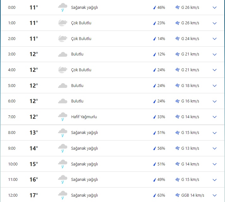The height and width of the screenshot is (202, 225).
Task: Click the G 21 km/s wind at 4:00
Action: 190,70
